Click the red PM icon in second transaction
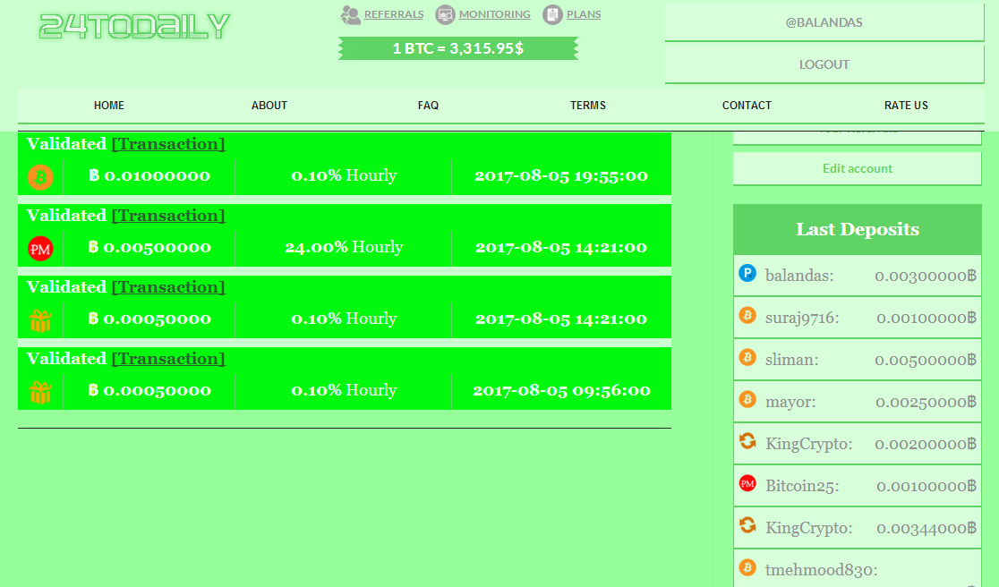 [x=40, y=249]
